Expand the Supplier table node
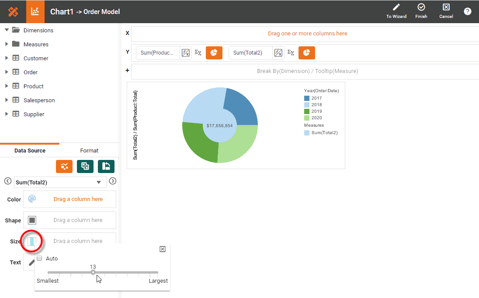The width and height of the screenshot is (479, 298). coord(7,114)
